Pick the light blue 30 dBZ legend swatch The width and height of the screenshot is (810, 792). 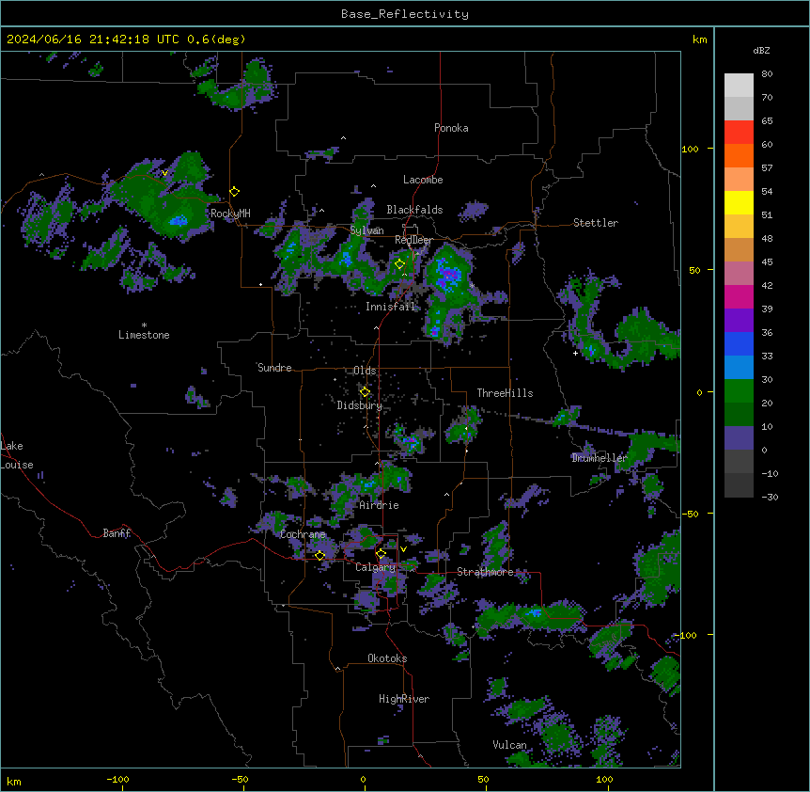(739, 368)
